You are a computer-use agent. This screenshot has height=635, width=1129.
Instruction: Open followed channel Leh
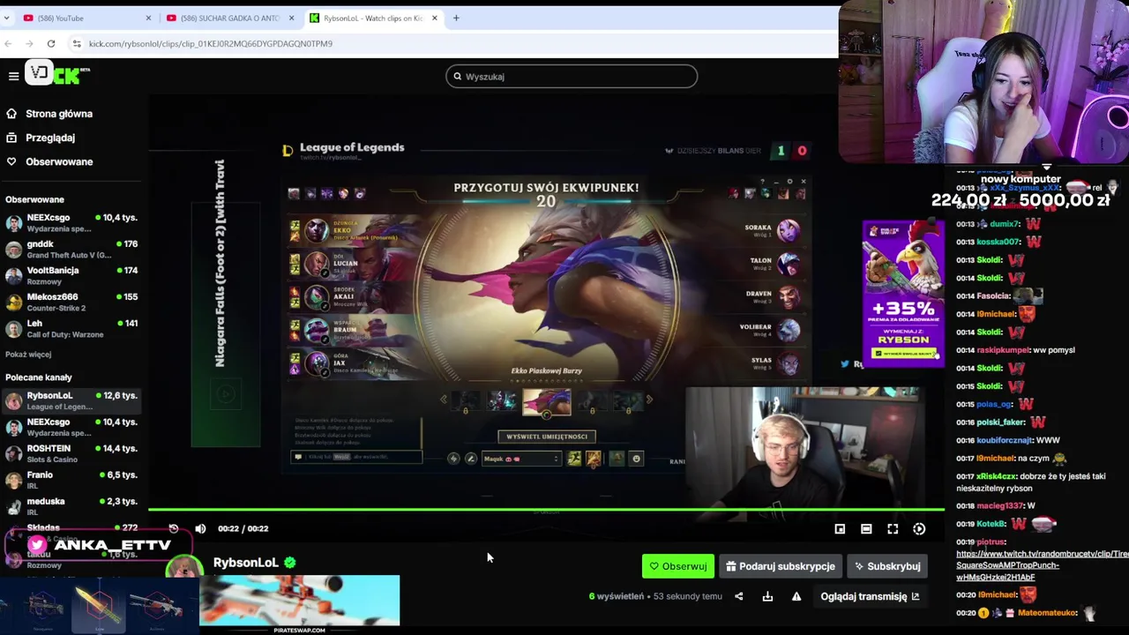pyautogui.click(x=71, y=328)
